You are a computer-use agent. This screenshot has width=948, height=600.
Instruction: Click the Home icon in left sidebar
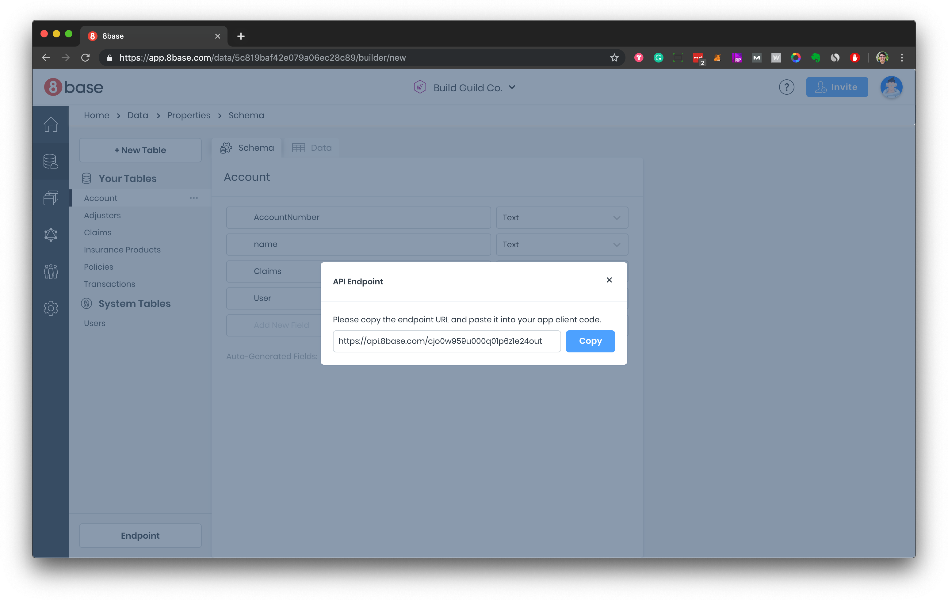point(51,124)
